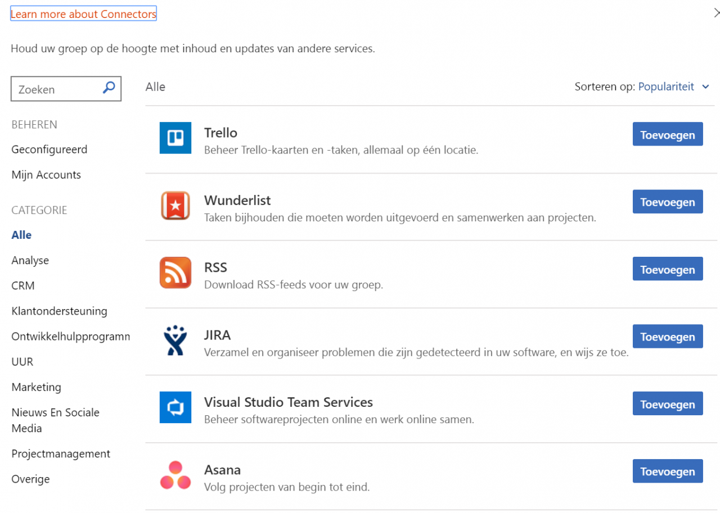Select Nieuws En Sociale Media category
This screenshot has height=513, width=720.
click(55, 420)
